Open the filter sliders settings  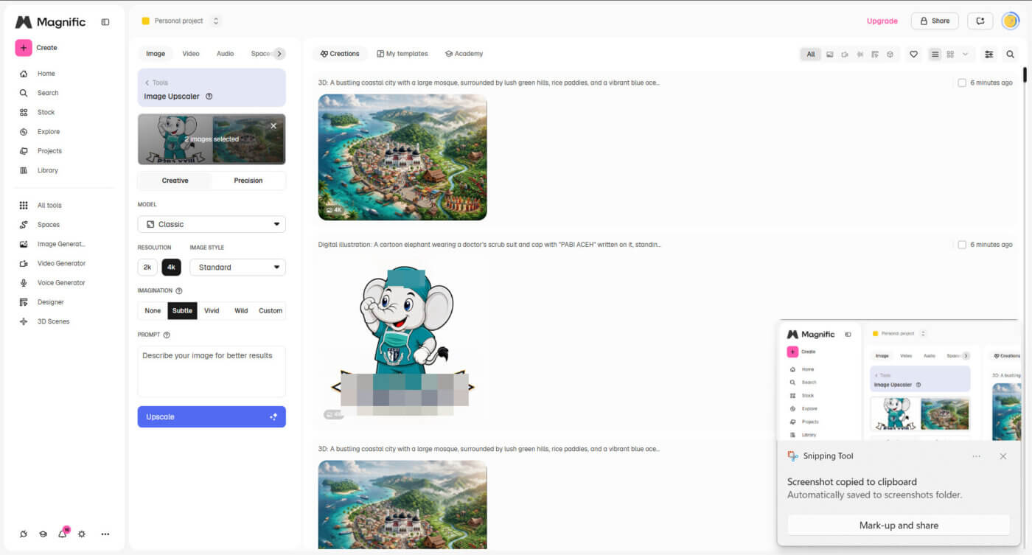click(989, 54)
